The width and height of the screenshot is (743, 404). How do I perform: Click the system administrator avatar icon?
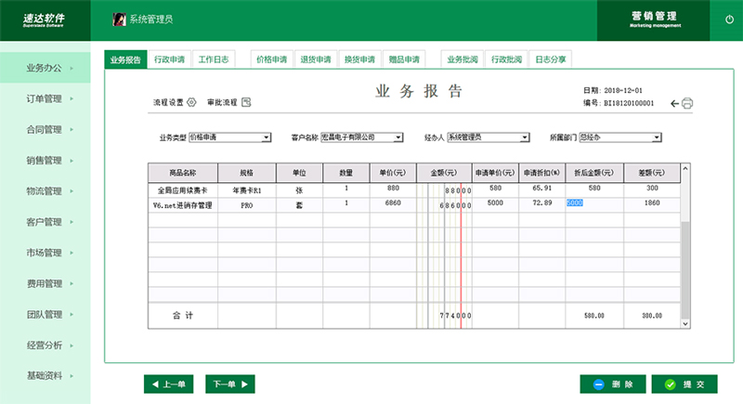[119, 20]
